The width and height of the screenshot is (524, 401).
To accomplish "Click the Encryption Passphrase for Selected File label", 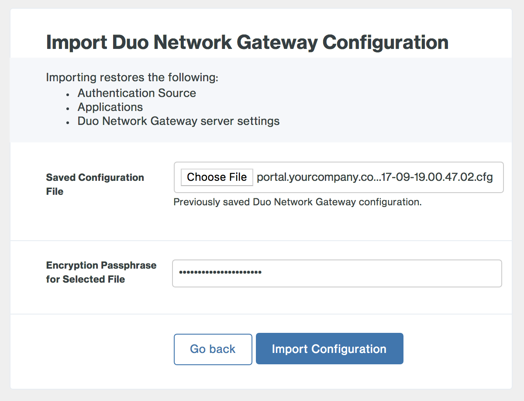I will [101, 272].
